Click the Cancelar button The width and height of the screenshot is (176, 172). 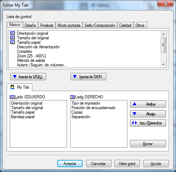coord(99,163)
